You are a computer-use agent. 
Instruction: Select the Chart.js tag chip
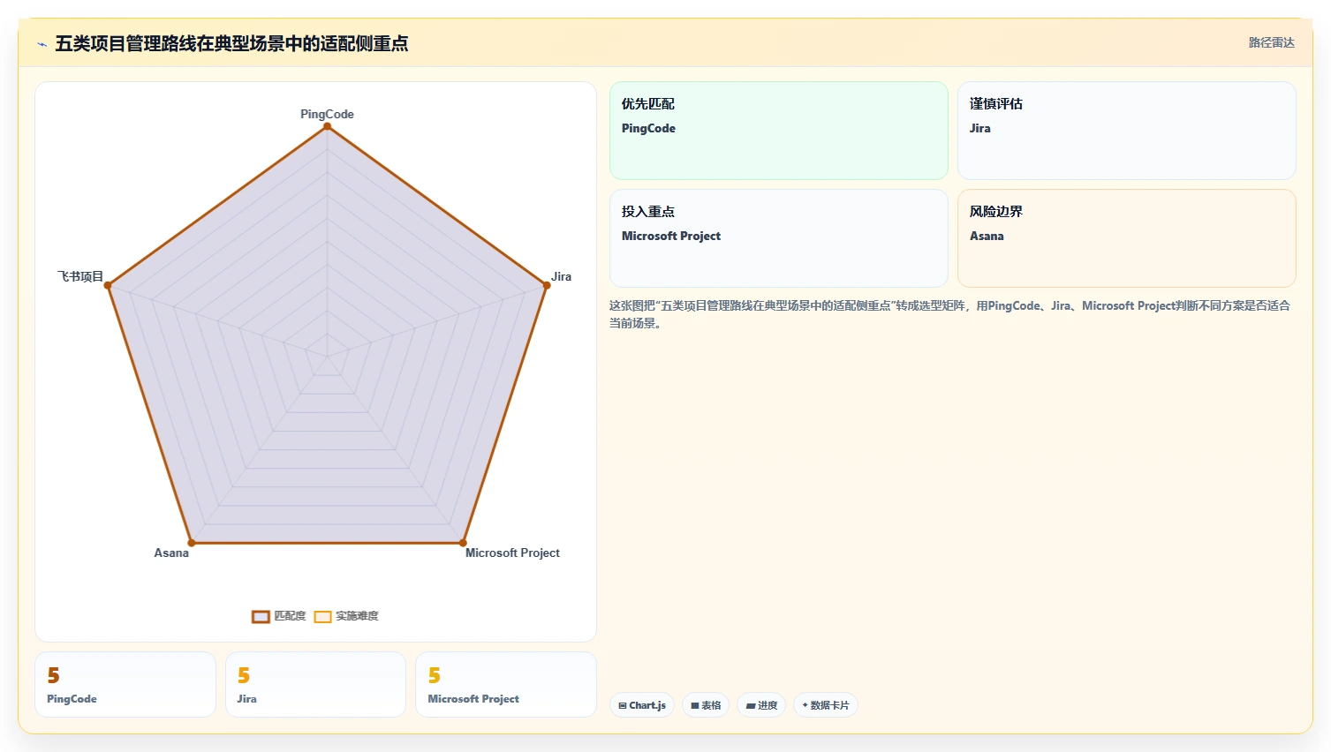point(642,705)
